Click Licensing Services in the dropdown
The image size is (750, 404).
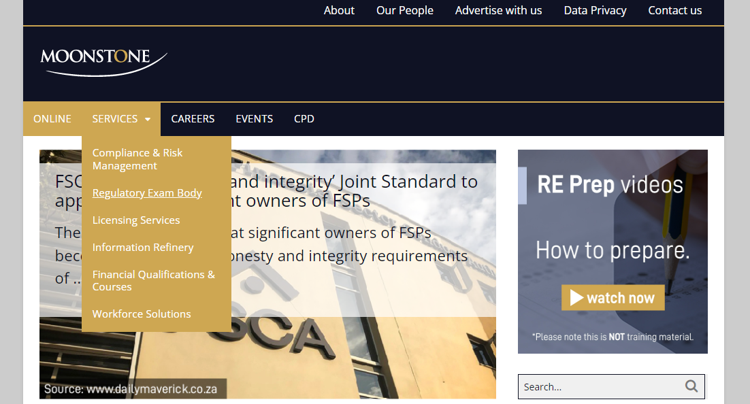[x=136, y=220]
